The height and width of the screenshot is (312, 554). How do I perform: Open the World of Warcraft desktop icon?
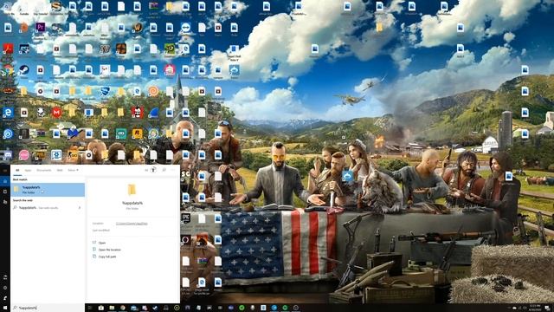pyautogui.click(x=138, y=27)
